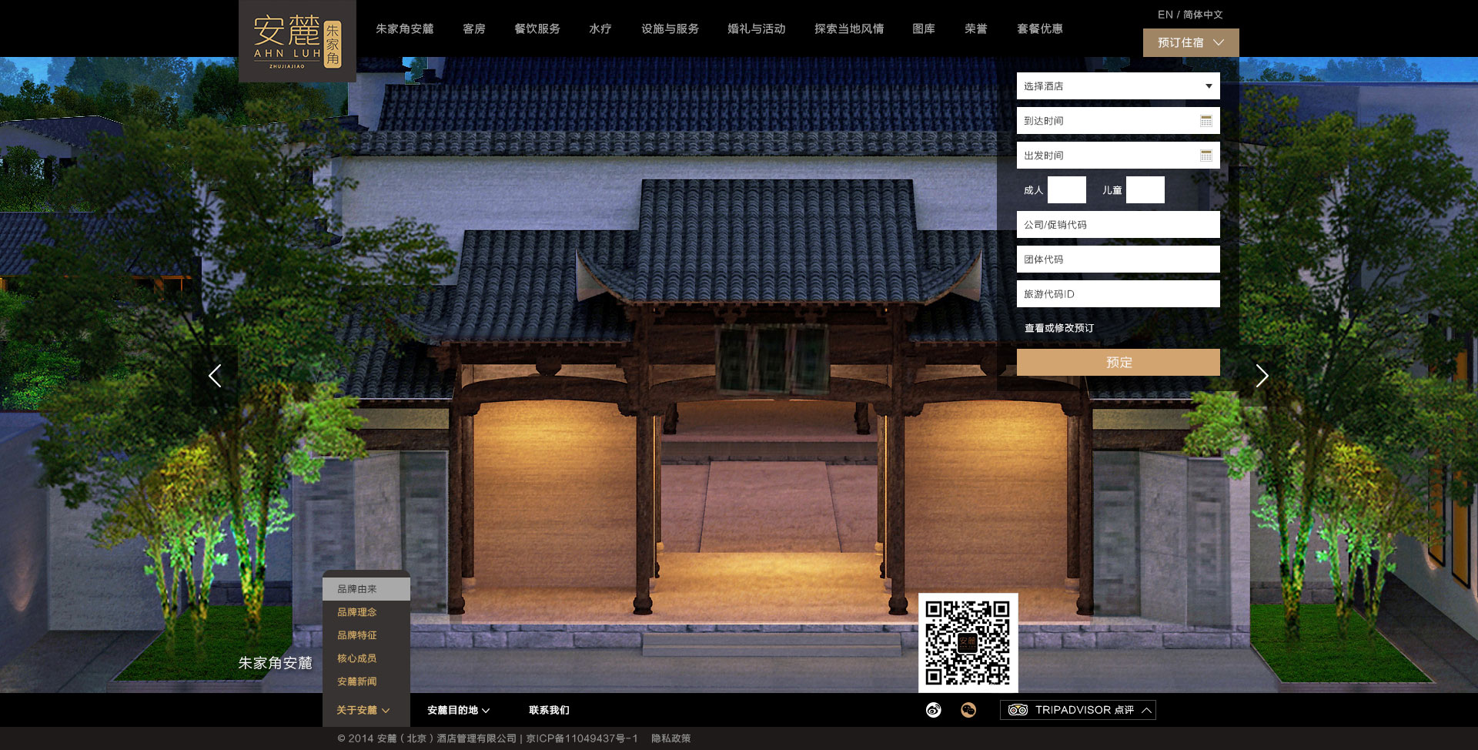This screenshot has height=750, width=1478.
Task: Open calendar picker for 到达时间
Action: 1205,121
